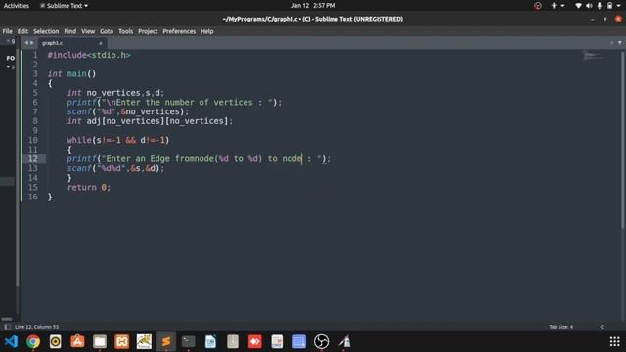The height and width of the screenshot is (352, 626).
Task: Click the Wi-Fi status icon
Action: tap(578, 6)
